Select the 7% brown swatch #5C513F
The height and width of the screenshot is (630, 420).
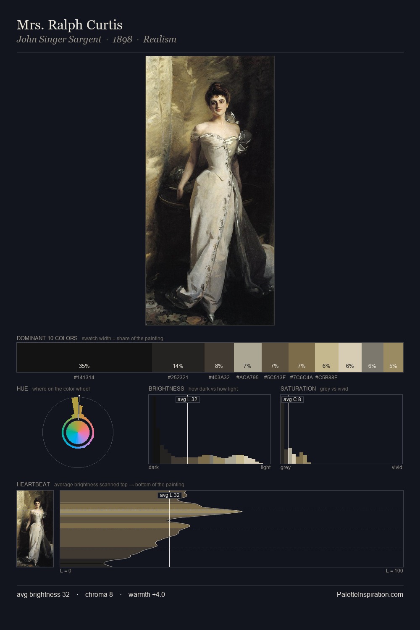(275, 357)
